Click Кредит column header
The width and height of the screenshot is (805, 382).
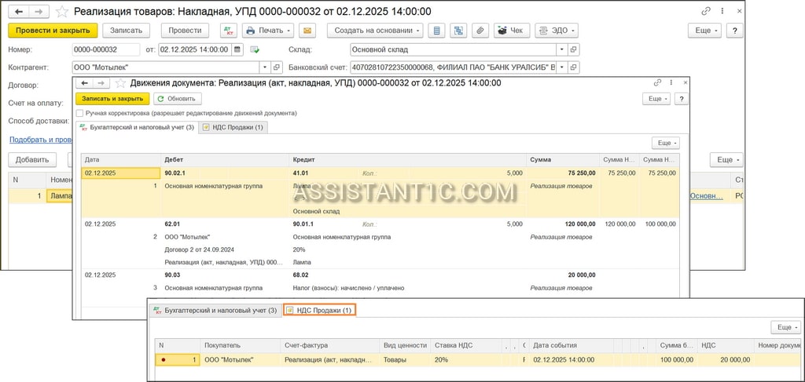[408, 160]
